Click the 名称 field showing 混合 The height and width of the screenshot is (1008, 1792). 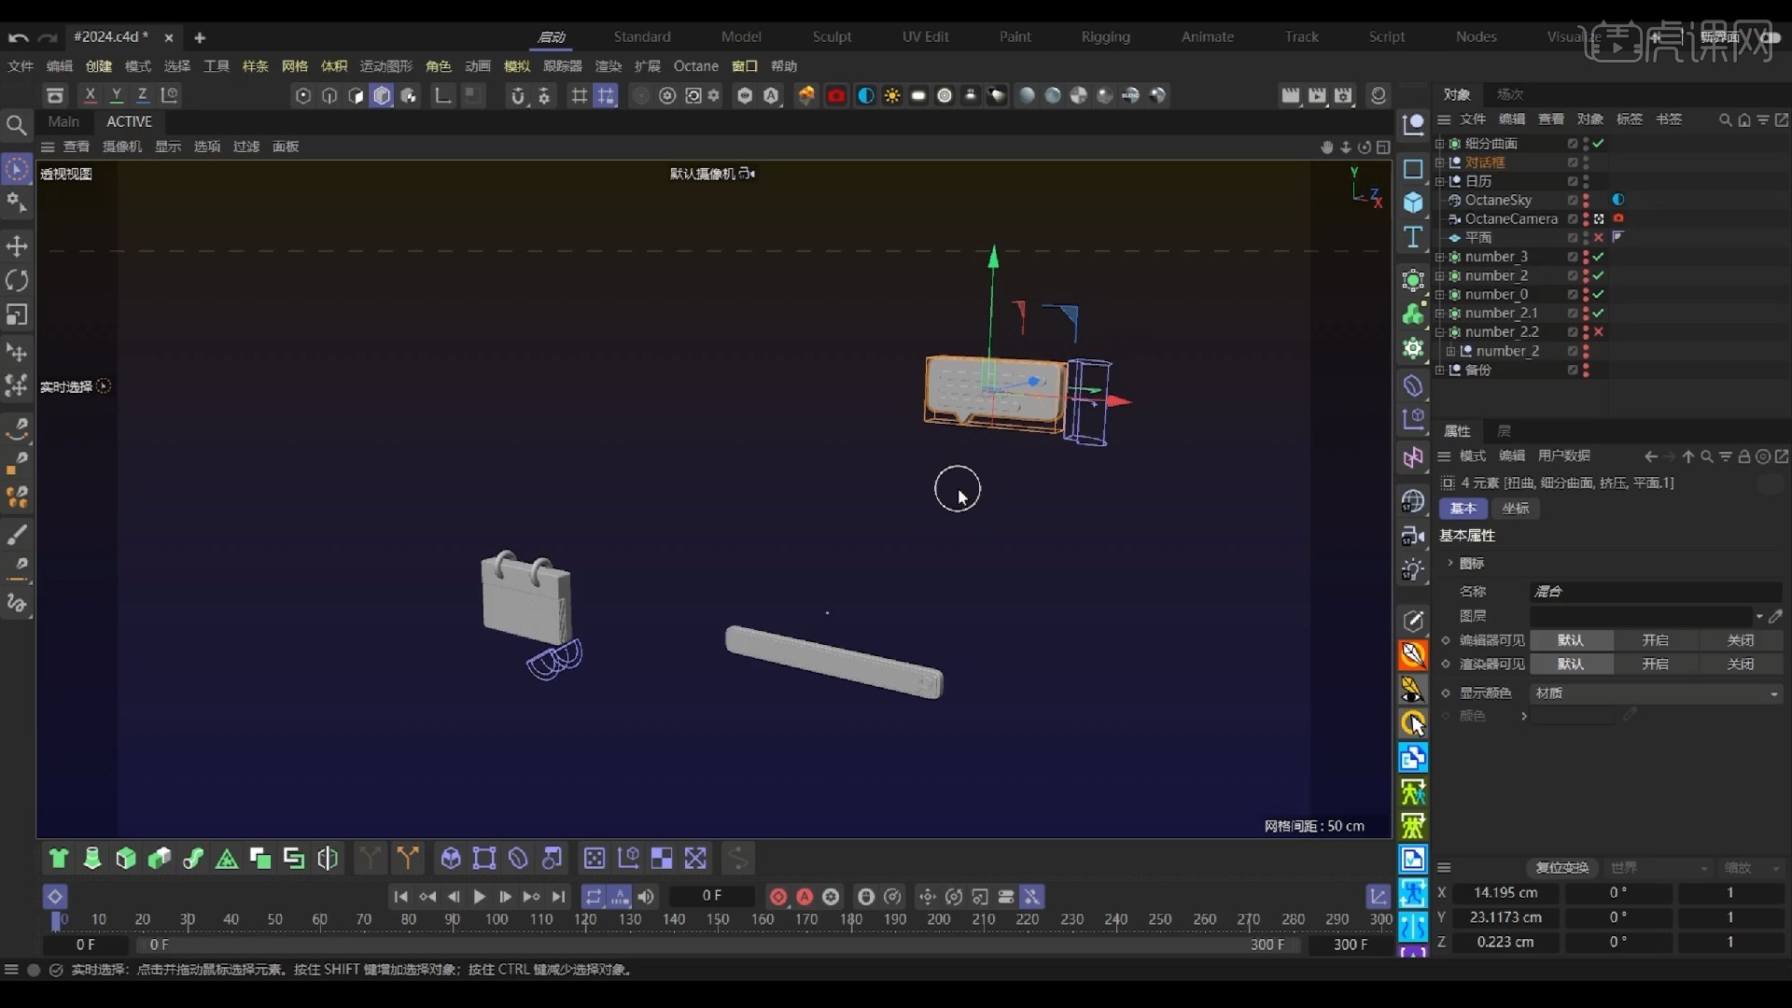click(1657, 592)
